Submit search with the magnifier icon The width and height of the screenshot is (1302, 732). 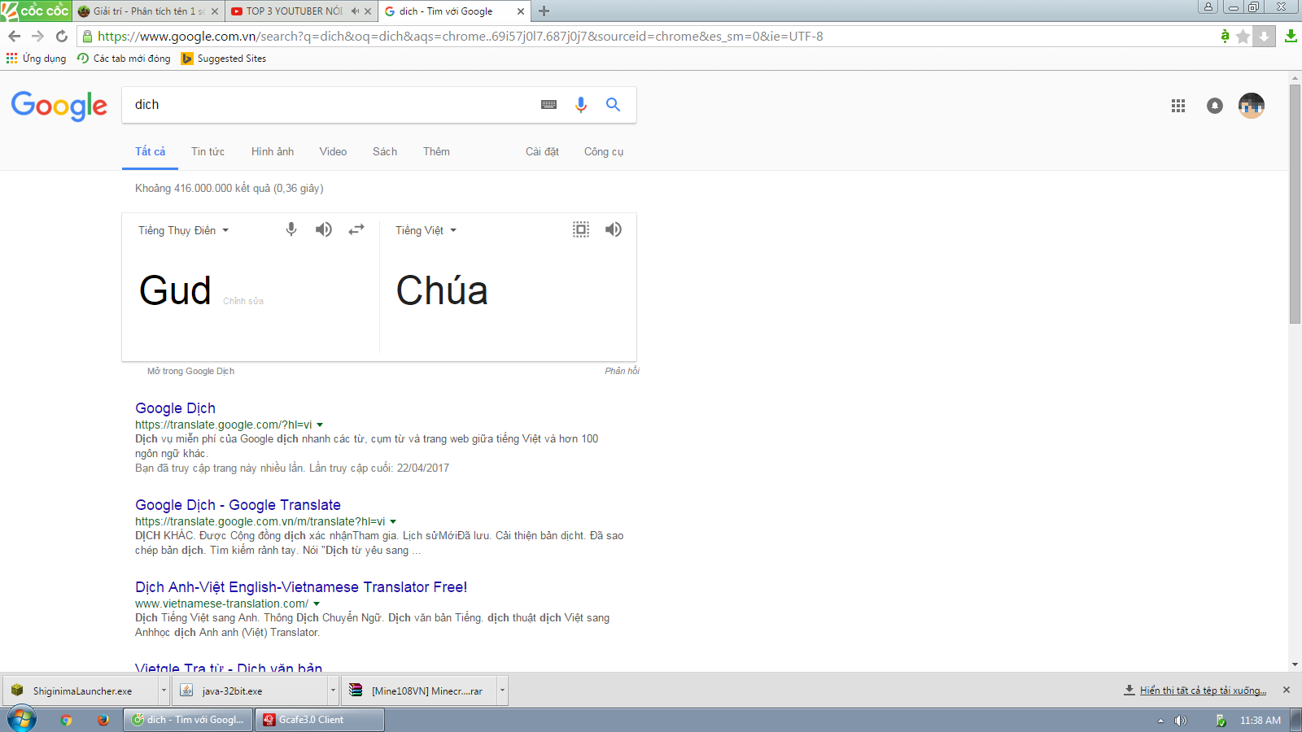[x=613, y=105]
